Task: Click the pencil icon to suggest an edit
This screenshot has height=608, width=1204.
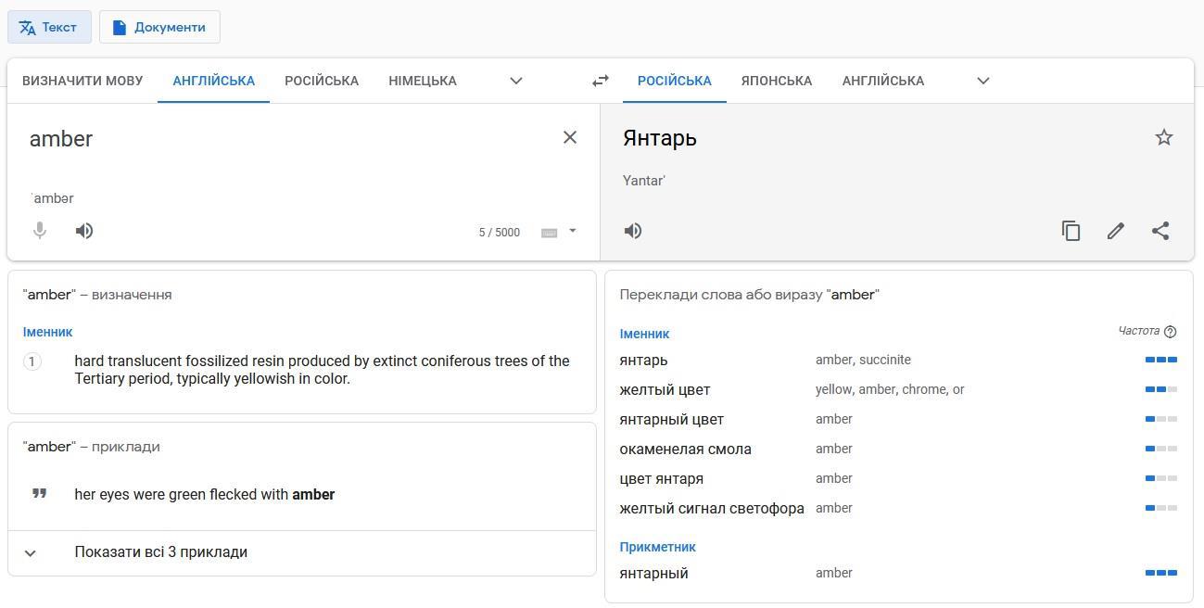Action: coord(1115,231)
